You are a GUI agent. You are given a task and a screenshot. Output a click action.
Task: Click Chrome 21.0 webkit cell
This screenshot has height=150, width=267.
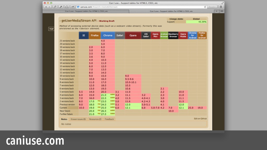[108, 95]
